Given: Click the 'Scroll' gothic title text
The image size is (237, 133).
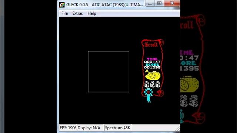Looking at the screenshot, I should 151,45.
